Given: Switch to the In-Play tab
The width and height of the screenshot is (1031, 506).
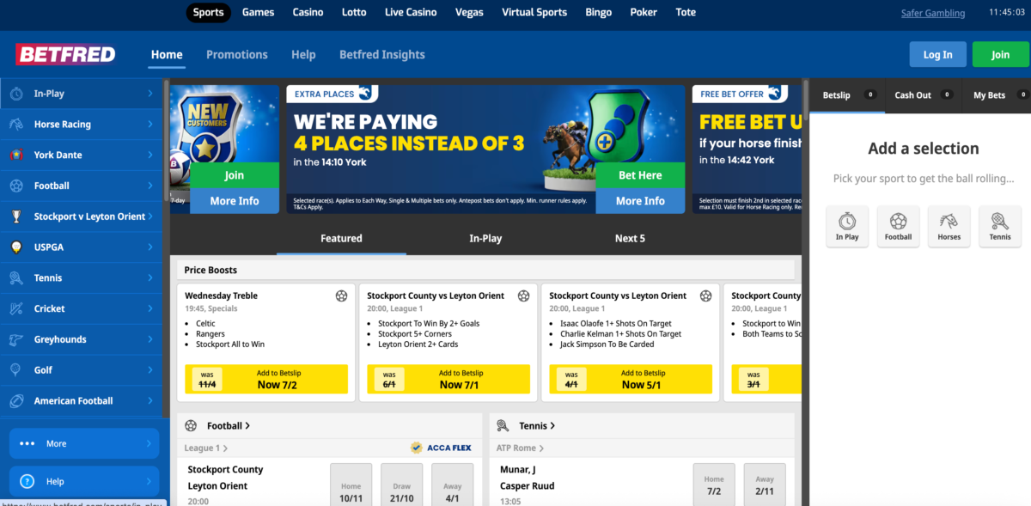Looking at the screenshot, I should click(x=485, y=239).
